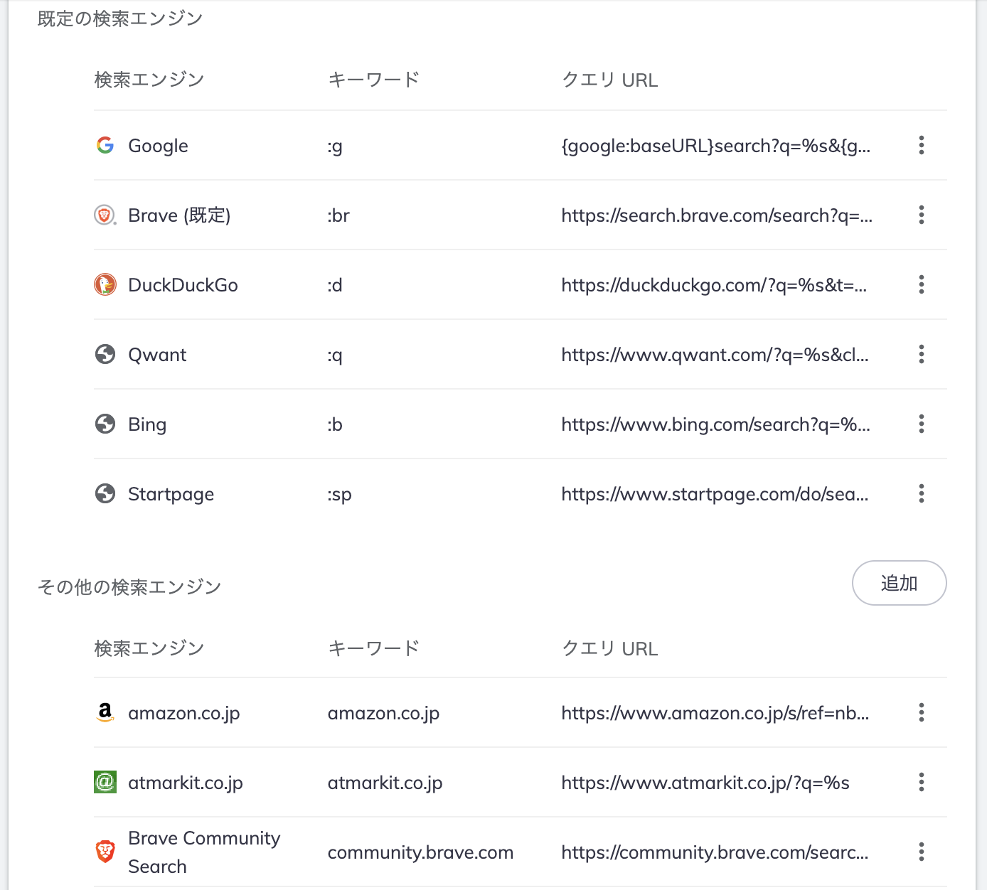Click the {google:baseURL}search query URL

pyautogui.click(x=716, y=146)
